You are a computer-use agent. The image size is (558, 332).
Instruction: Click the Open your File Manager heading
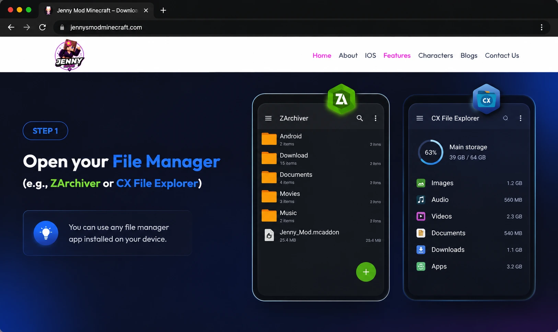[121, 161]
